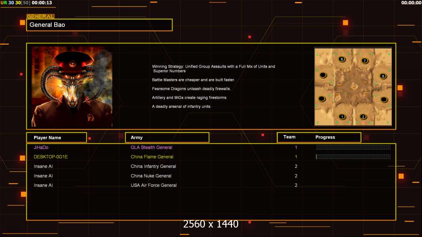Click the Progress column header
422x237 pixels.
pos(325,137)
